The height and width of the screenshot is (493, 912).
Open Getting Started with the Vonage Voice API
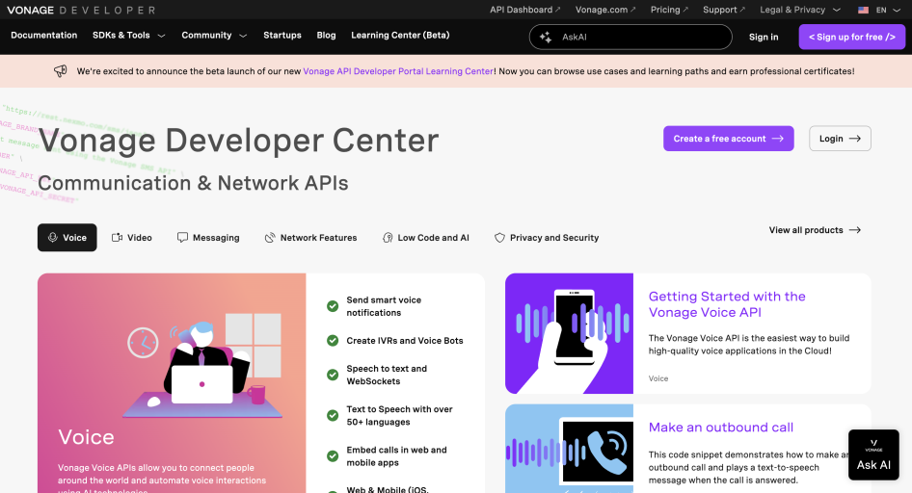[x=727, y=304]
